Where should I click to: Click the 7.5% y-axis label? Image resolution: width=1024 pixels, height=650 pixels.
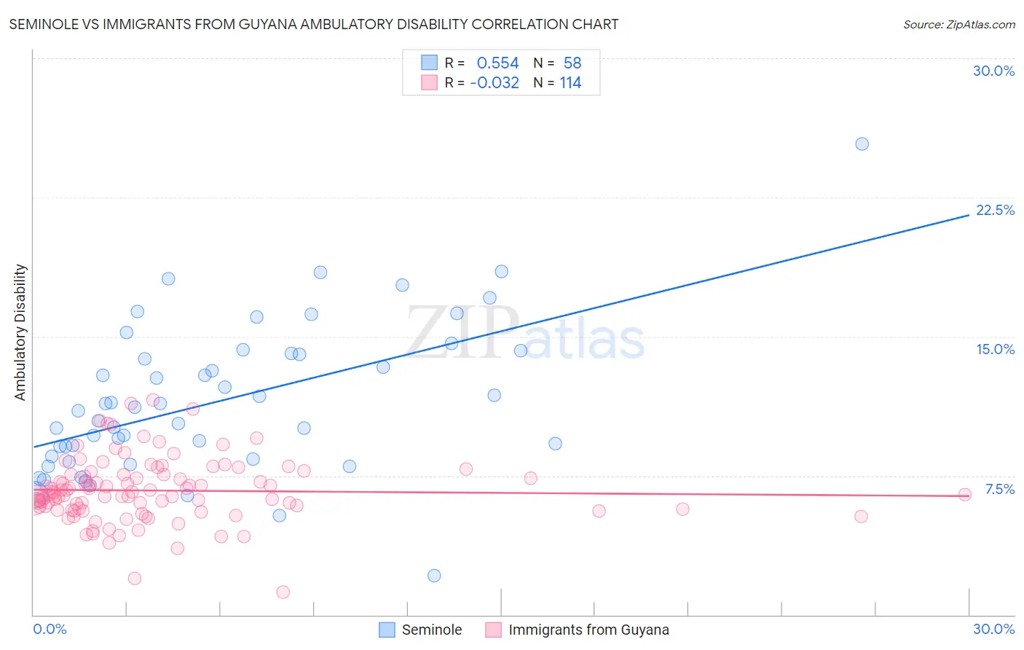click(1000, 489)
